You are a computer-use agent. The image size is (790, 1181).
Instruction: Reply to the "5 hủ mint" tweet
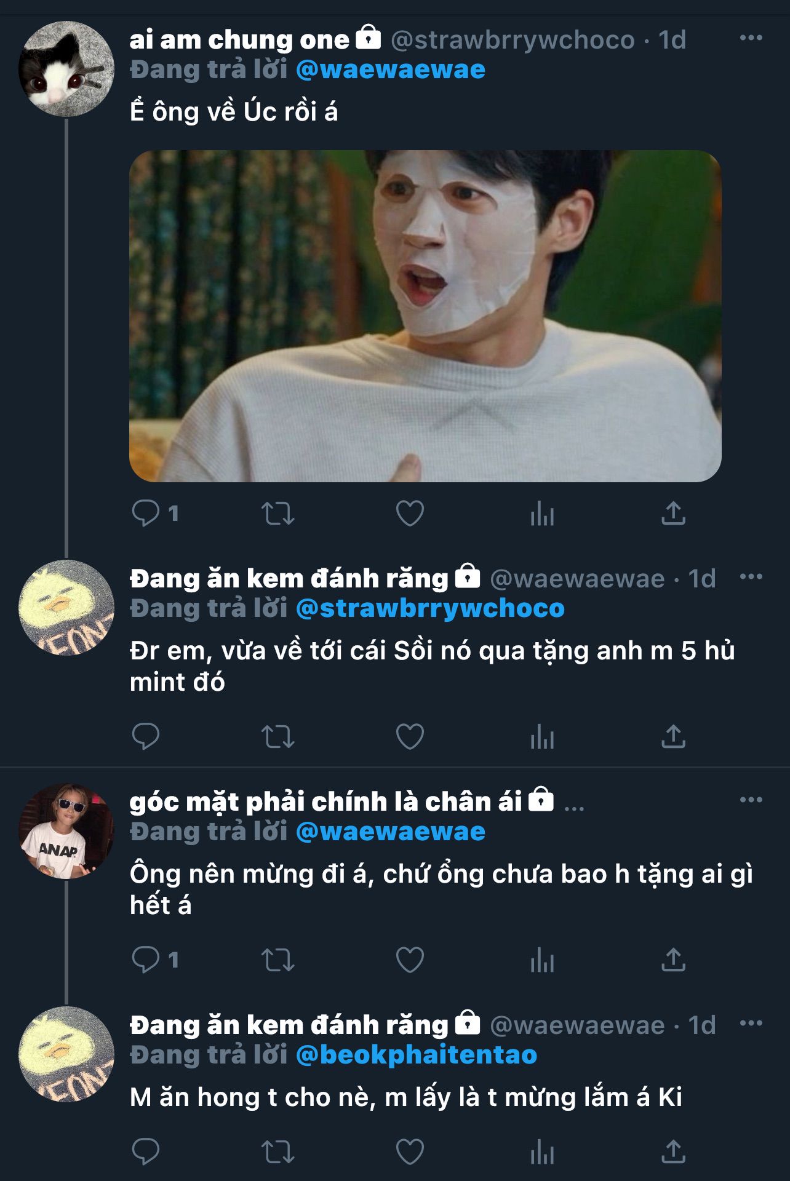tap(146, 736)
